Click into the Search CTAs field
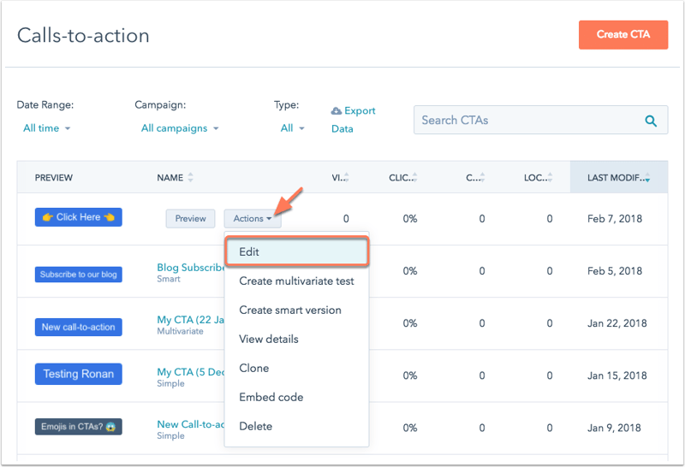The image size is (685, 467). (x=527, y=120)
